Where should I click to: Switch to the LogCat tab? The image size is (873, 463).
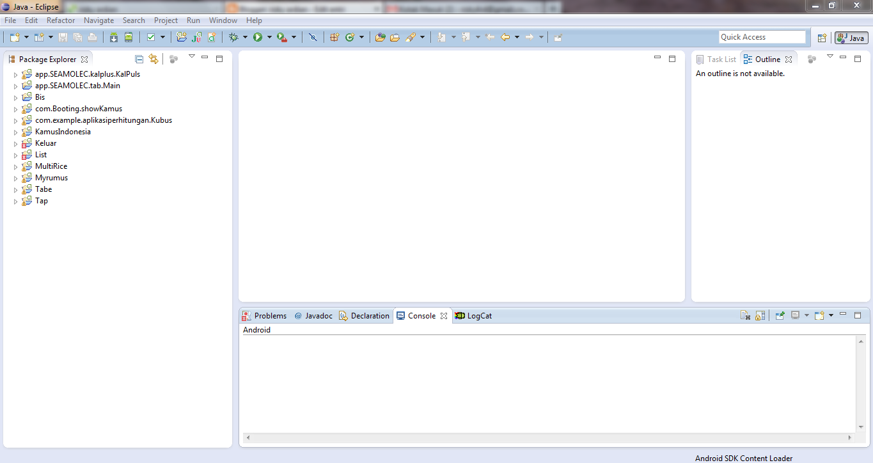click(473, 315)
